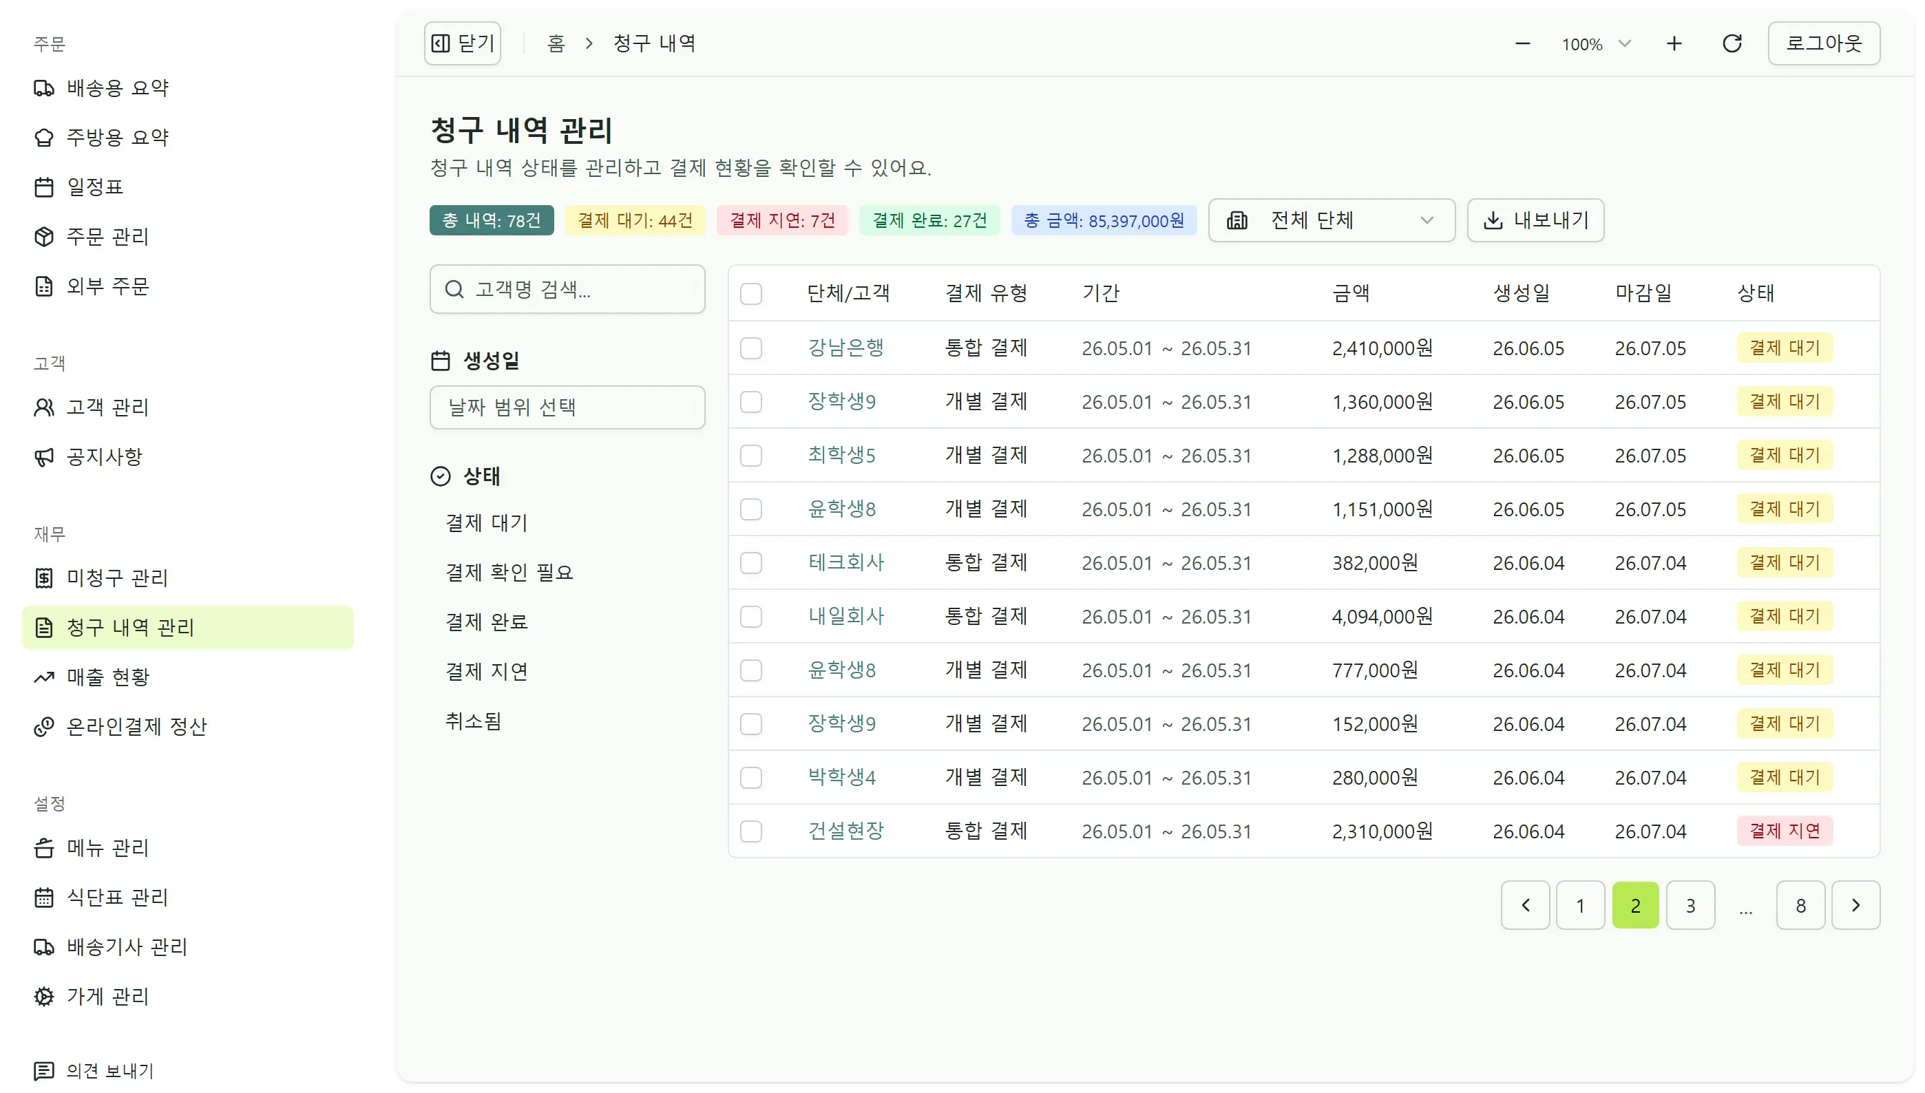The width and height of the screenshot is (1925, 1093).
Task: Filter by 결제 대기 status
Action: pos(487,522)
